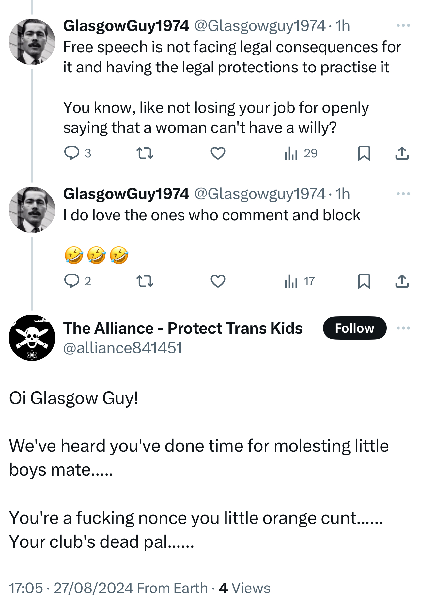Screen dimensions: 421x597
Task: Open more options on first tweet
Action: [403, 25]
